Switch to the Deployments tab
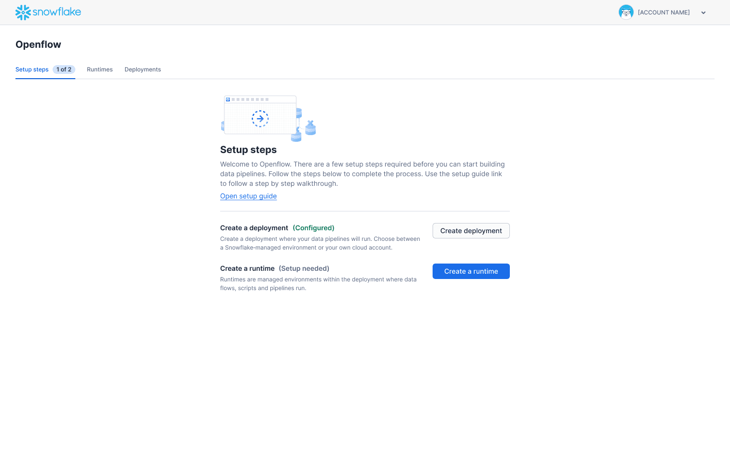This screenshot has width=730, height=474. coord(143,70)
